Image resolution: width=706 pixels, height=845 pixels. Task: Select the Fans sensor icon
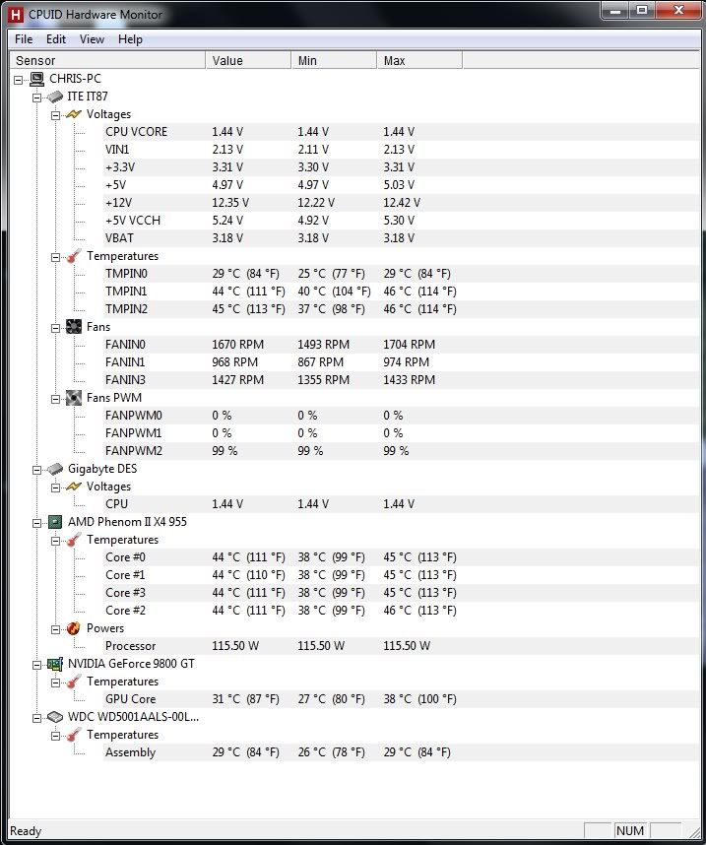72,326
